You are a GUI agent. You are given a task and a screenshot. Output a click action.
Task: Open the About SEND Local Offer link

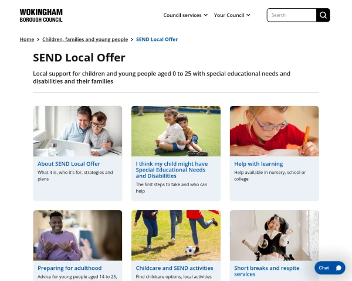point(69,164)
